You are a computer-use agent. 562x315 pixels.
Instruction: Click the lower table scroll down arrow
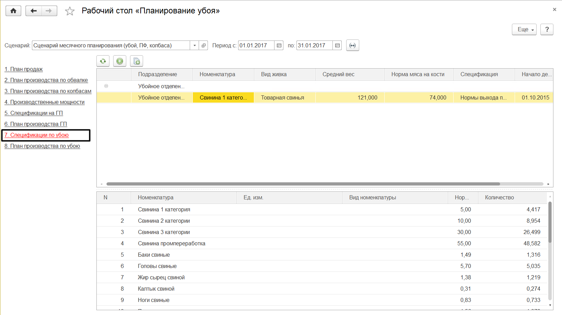[x=550, y=305]
